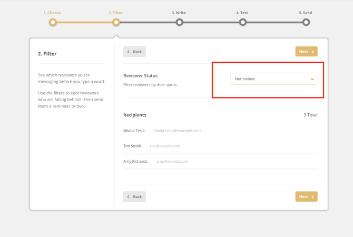The height and width of the screenshot is (237, 353).
Task: Click the tim@exordo.com email address
Action: point(165,146)
